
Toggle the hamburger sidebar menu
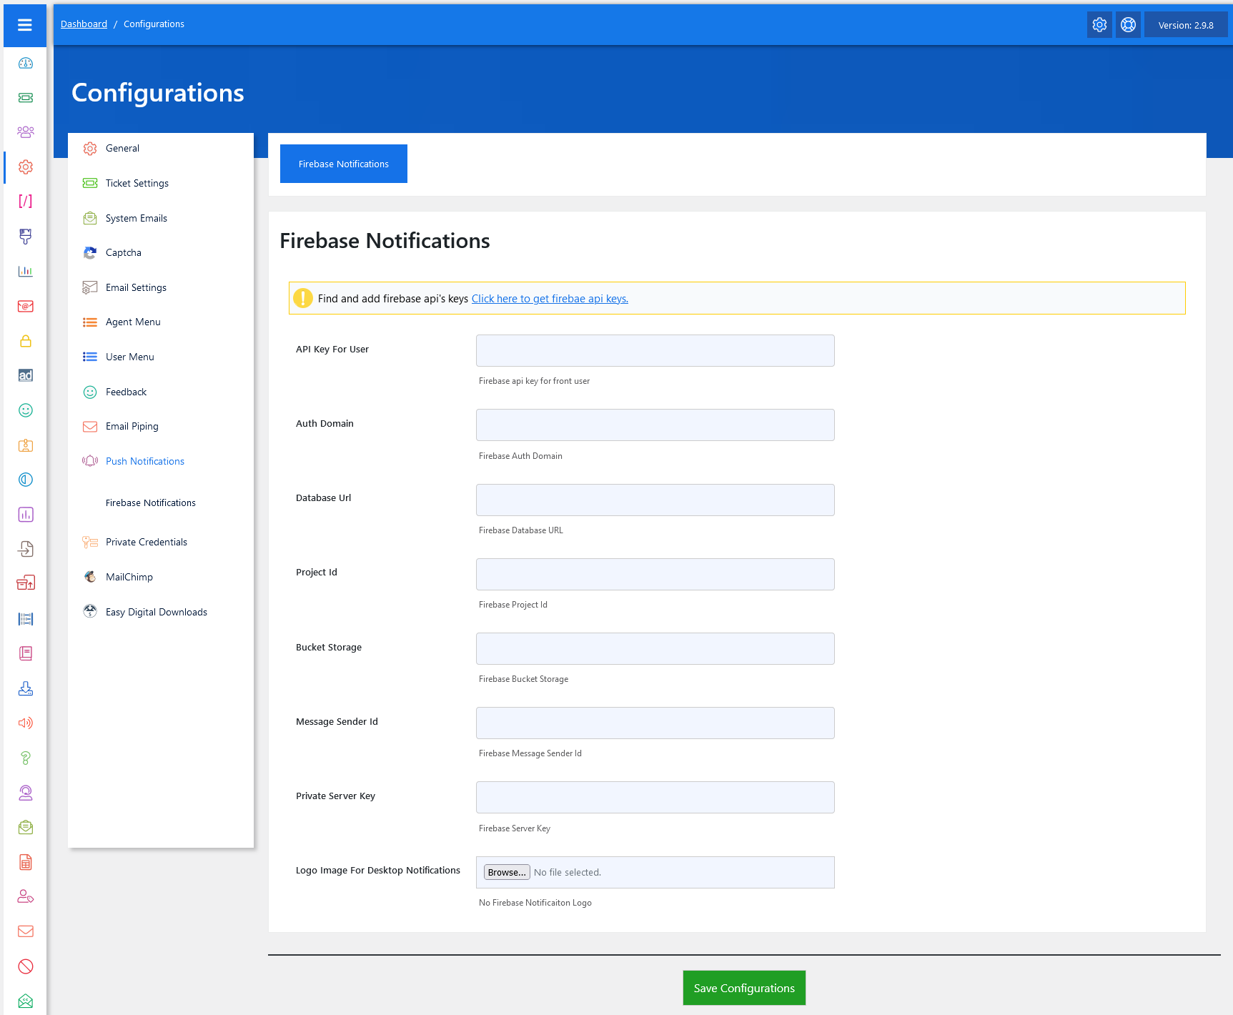(x=25, y=25)
